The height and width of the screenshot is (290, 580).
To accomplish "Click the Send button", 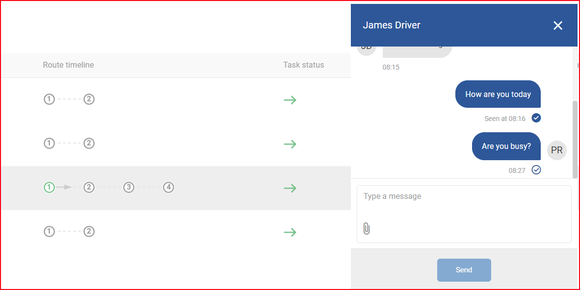I will point(464,270).
